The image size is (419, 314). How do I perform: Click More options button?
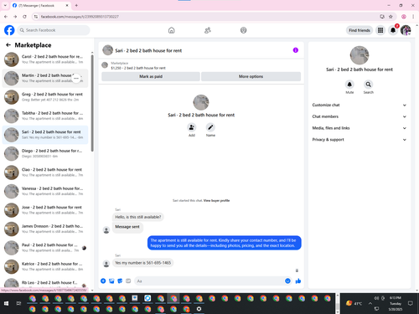pyautogui.click(x=251, y=76)
